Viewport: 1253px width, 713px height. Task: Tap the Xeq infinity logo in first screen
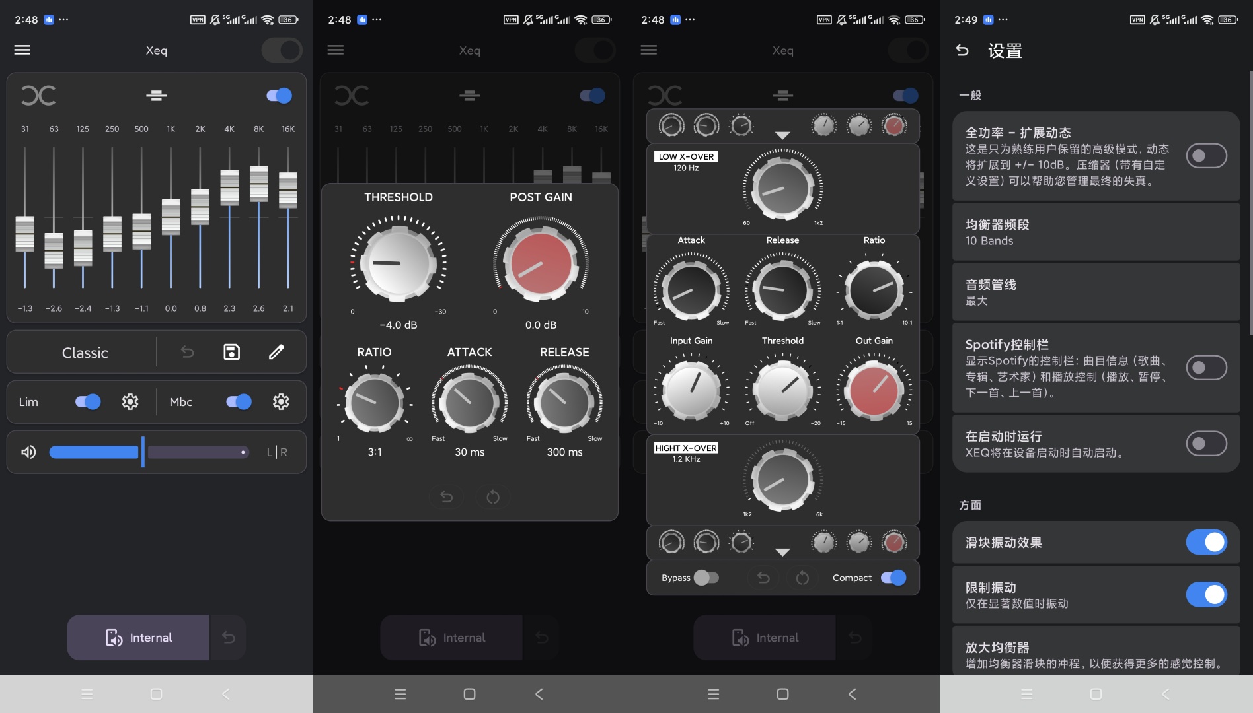coord(38,96)
